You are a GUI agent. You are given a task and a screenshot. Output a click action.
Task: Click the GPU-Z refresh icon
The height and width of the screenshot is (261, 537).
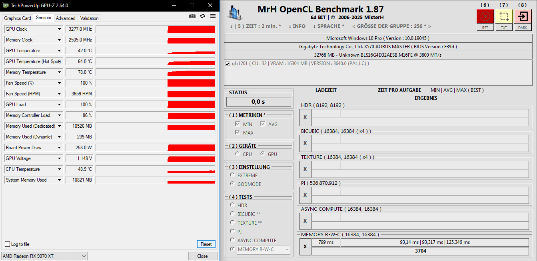(203, 16)
